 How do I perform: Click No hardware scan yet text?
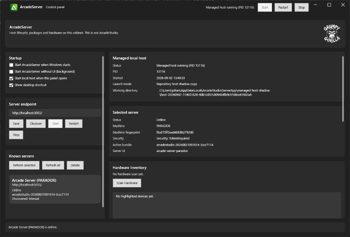pos(128,174)
